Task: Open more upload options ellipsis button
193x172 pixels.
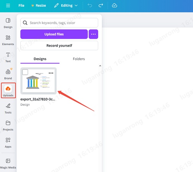Action: coord(93,34)
